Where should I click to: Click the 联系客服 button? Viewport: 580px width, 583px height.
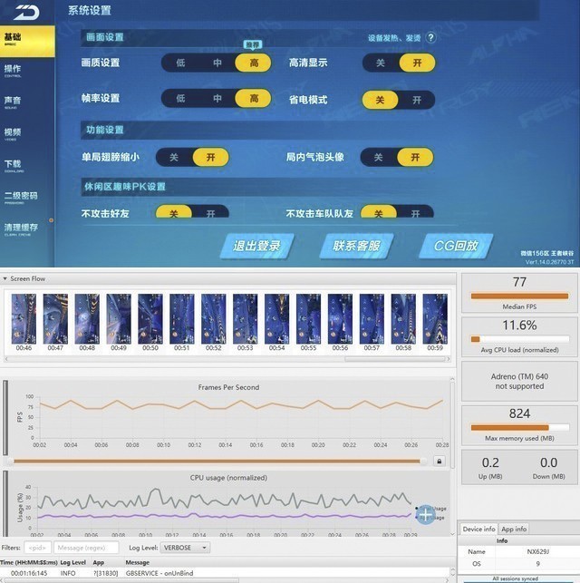click(356, 246)
